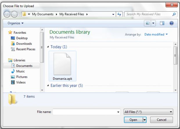
Task: Open Desktop in Favorites
Action: 22,38
